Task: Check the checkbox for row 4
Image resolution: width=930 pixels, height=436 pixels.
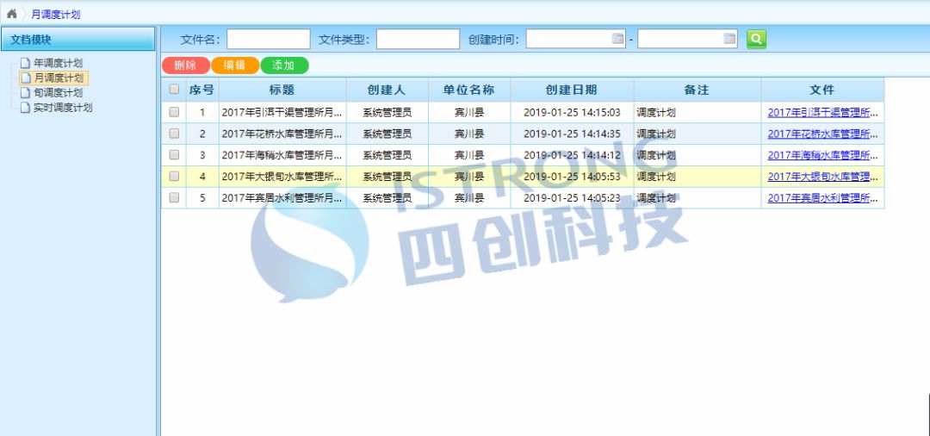Action: tap(174, 177)
